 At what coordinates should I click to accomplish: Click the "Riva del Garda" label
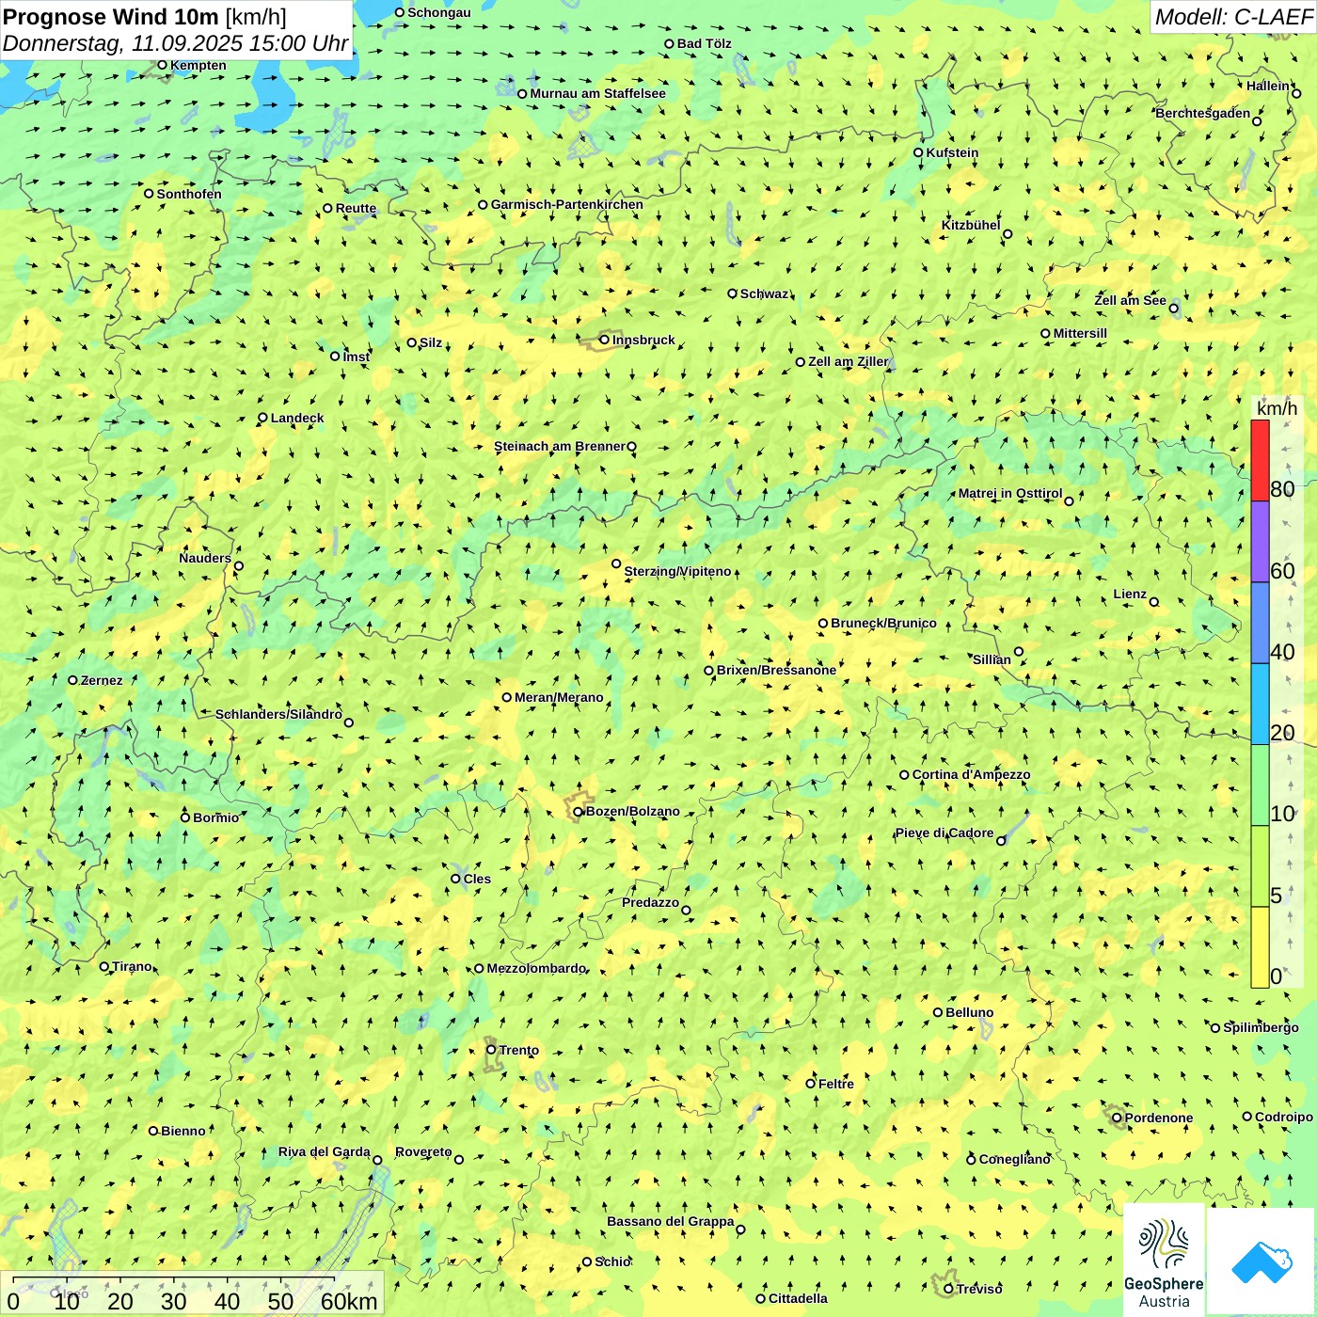(x=325, y=1151)
